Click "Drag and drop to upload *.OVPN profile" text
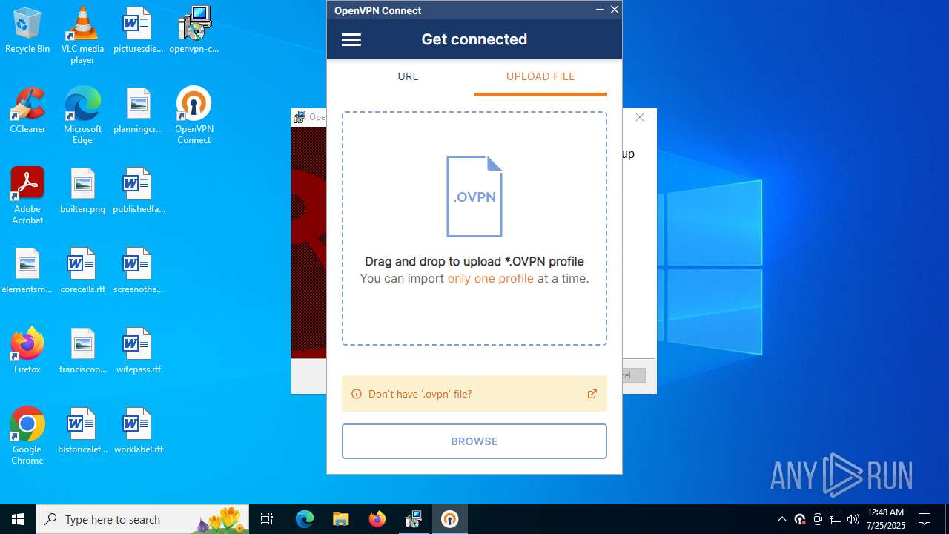This screenshot has height=534, width=949. click(474, 261)
